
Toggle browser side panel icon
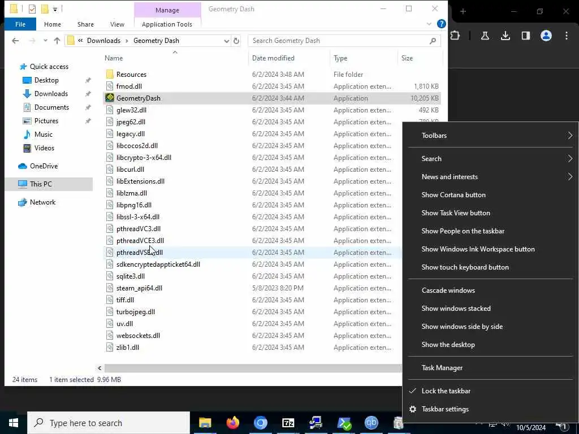(525, 36)
